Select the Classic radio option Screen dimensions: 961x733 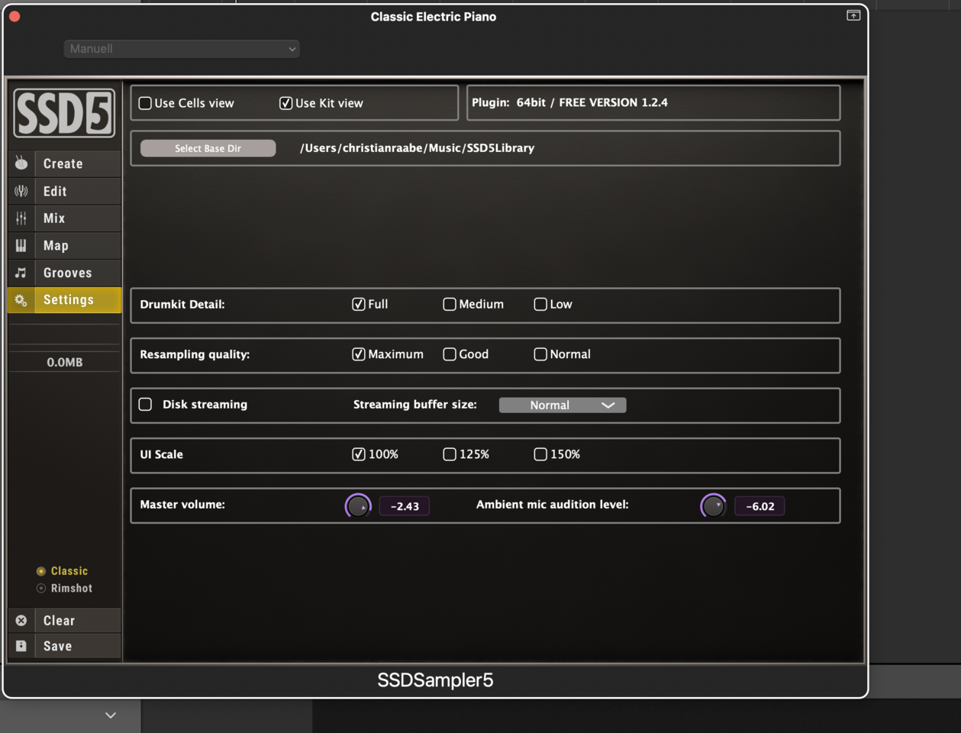[x=41, y=571]
